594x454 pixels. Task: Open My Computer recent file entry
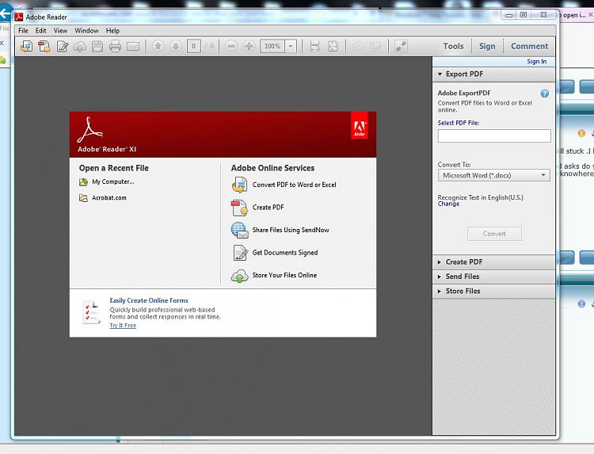tap(107, 182)
